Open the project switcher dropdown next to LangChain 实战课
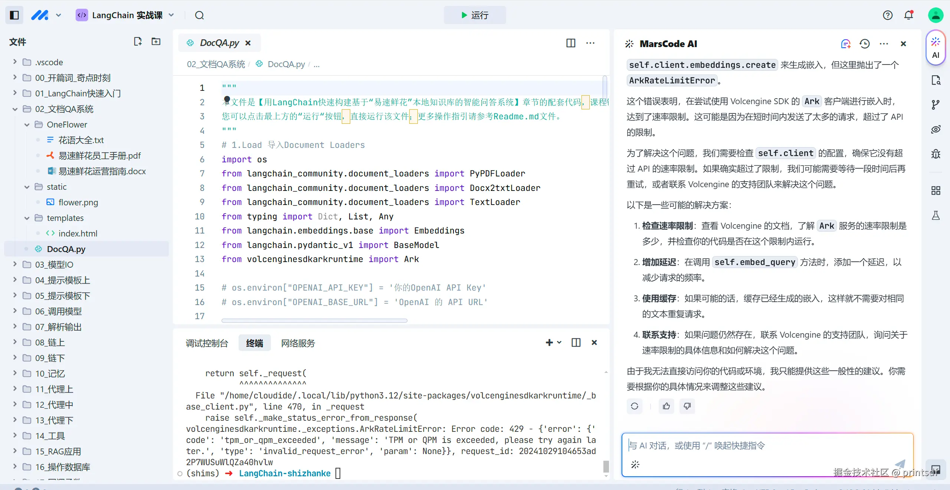The width and height of the screenshot is (950, 490). (171, 15)
